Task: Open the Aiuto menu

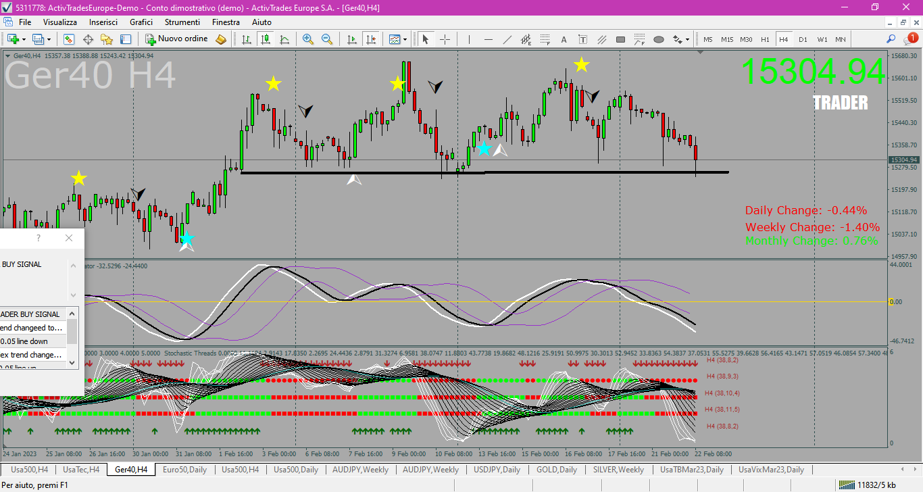Action: (261, 22)
